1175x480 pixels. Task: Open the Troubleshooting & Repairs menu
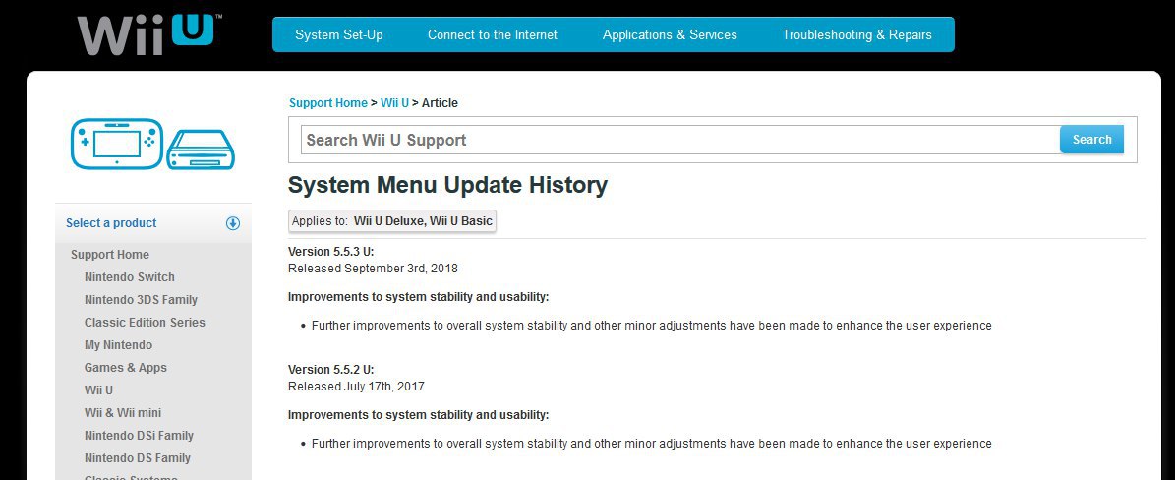point(856,35)
